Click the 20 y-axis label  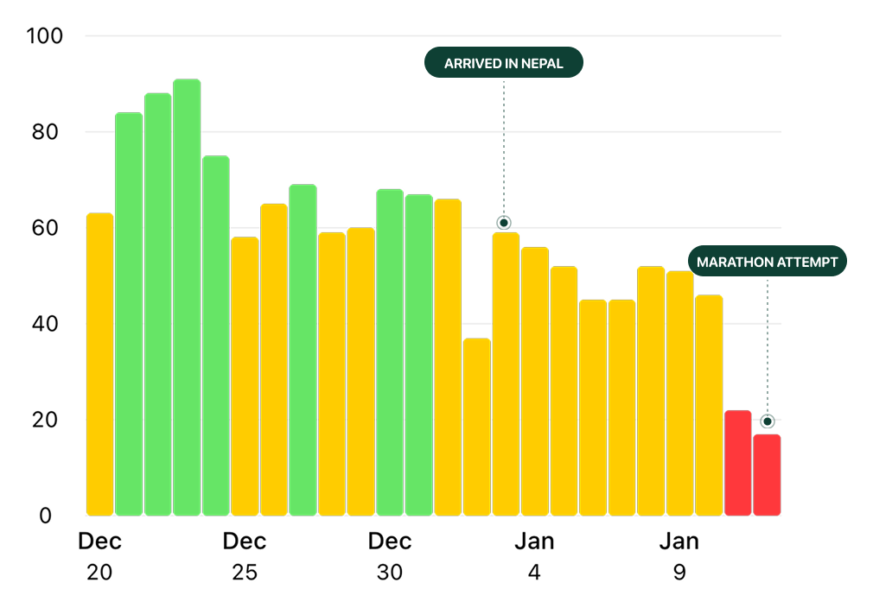click(45, 420)
